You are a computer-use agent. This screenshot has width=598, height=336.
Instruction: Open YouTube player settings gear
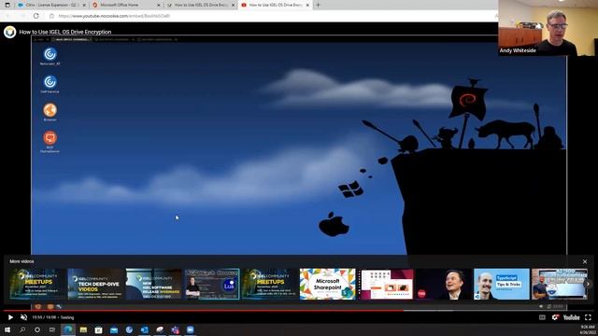pos(555,317)
